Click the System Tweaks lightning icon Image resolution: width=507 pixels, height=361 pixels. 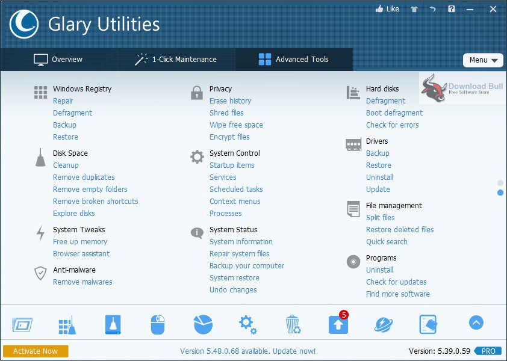click(40, 233)
